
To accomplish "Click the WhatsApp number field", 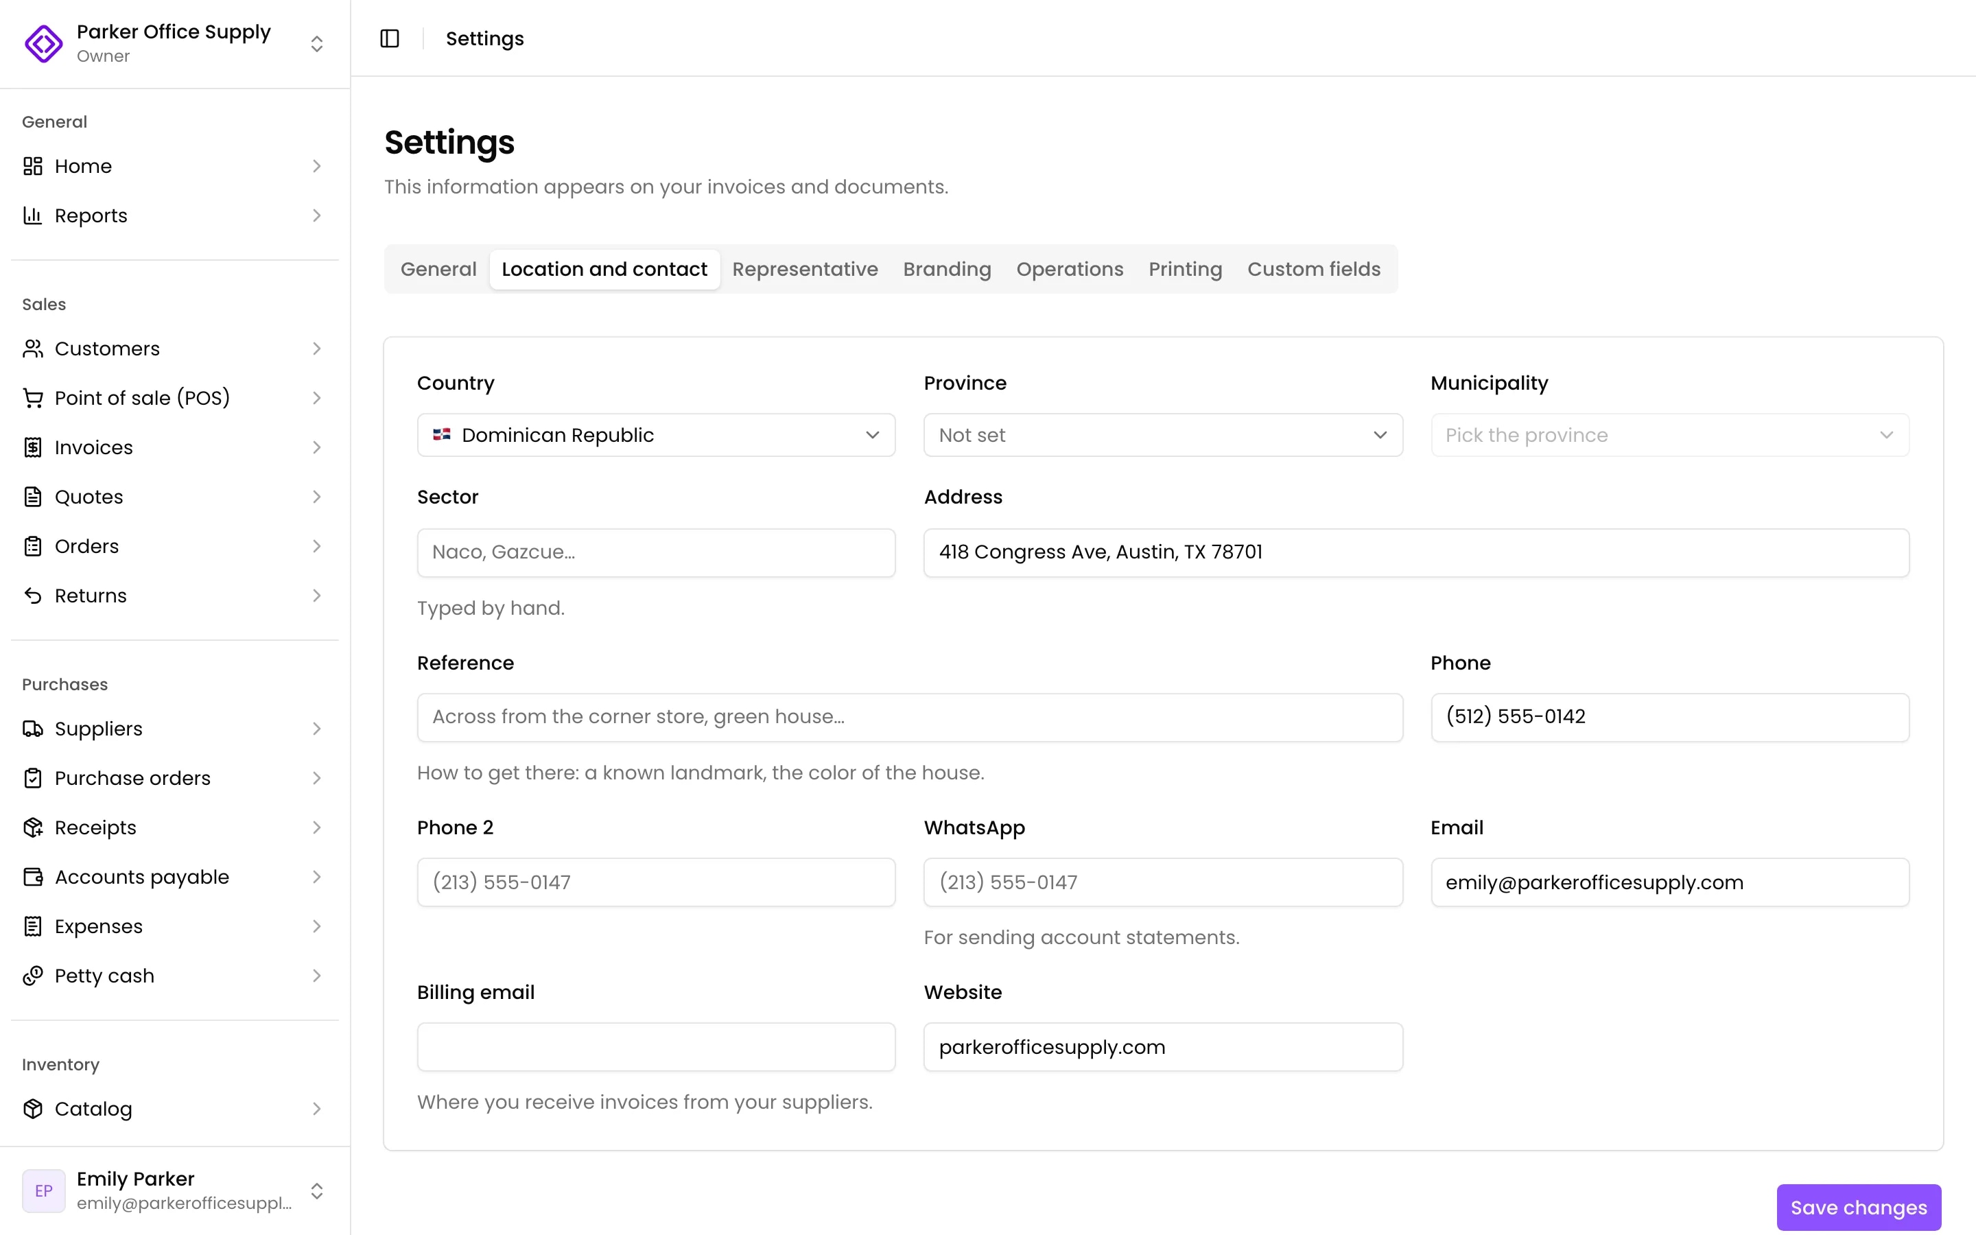I will [1163, 882].
